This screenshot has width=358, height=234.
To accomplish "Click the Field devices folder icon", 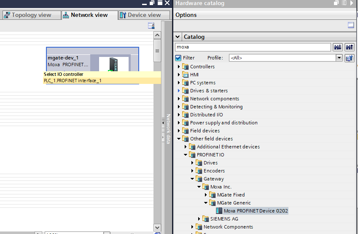I will point(186,131).
